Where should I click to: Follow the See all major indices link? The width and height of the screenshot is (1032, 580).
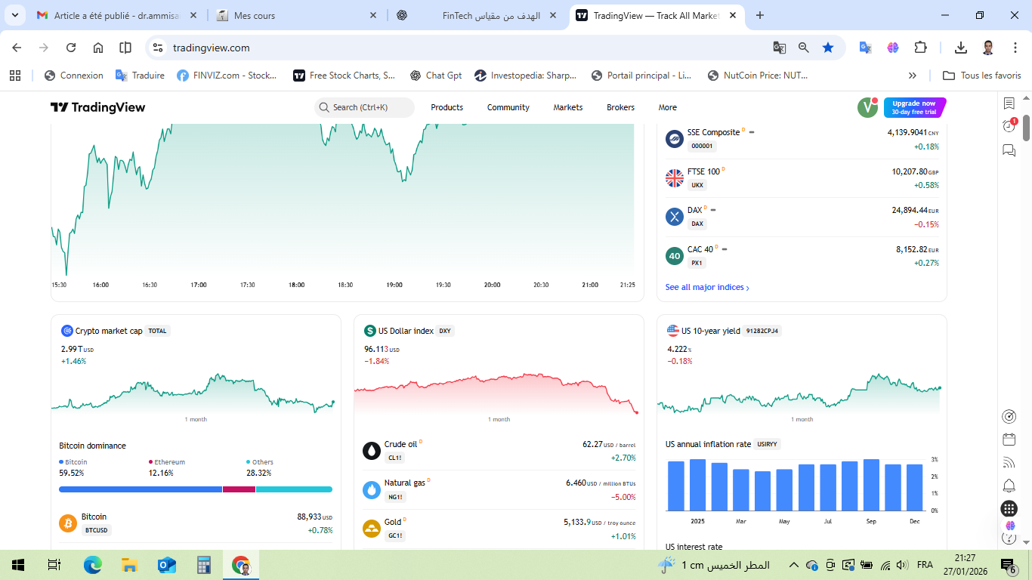(707, 288)
